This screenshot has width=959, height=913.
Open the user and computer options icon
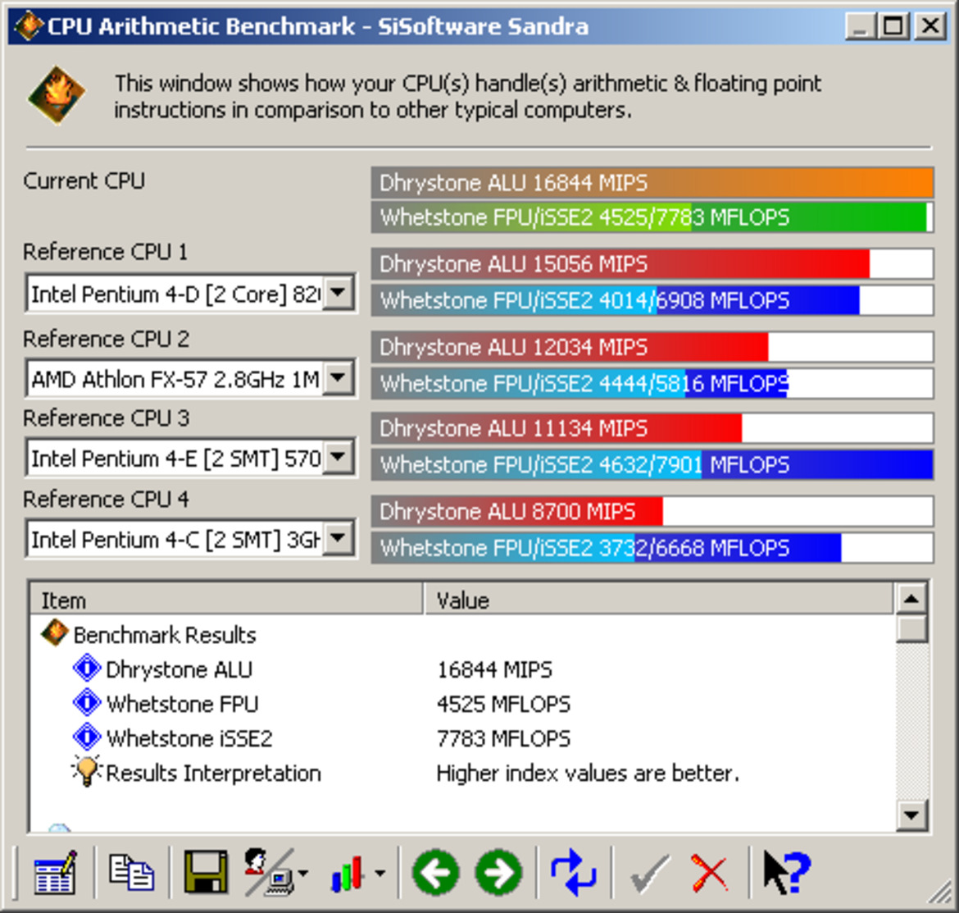(x=269, y=872)
